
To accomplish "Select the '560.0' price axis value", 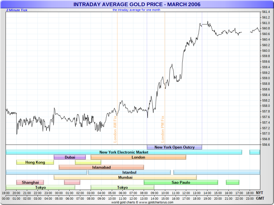I will pyautogui.click(x=266, y=51).
